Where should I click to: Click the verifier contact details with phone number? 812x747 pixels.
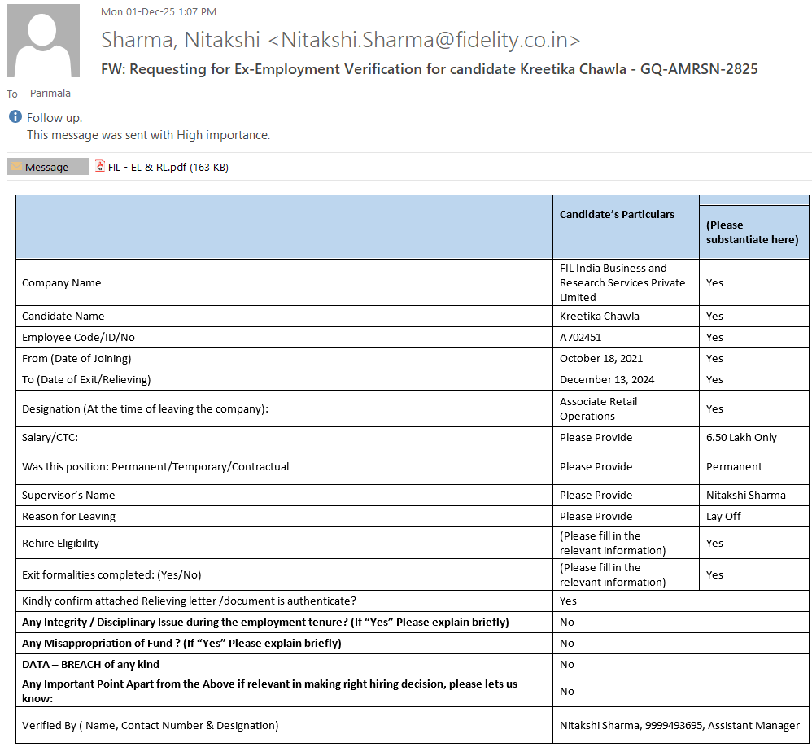pos(679,725)
